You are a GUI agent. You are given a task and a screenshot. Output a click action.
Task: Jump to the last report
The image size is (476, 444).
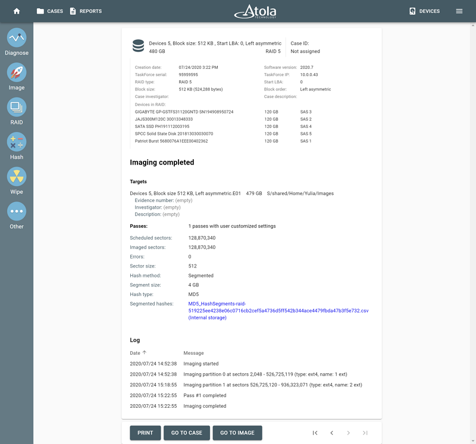tap(365, 433)
